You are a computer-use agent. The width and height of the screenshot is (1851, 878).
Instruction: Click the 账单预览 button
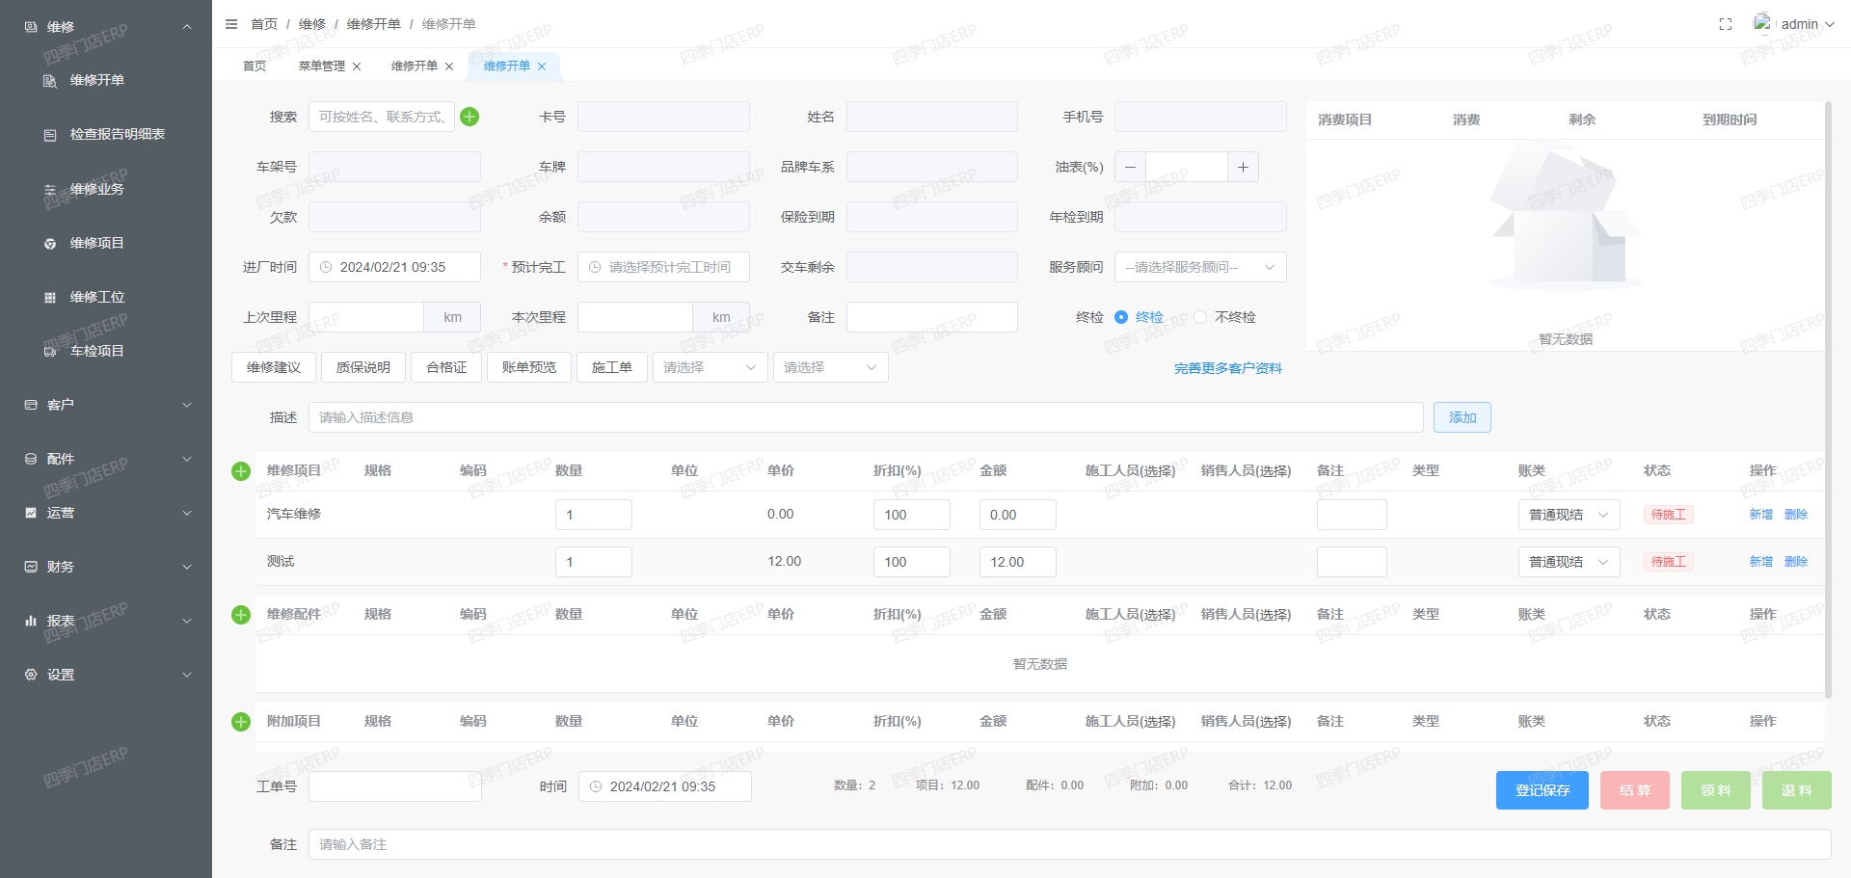tap(529, 367)
